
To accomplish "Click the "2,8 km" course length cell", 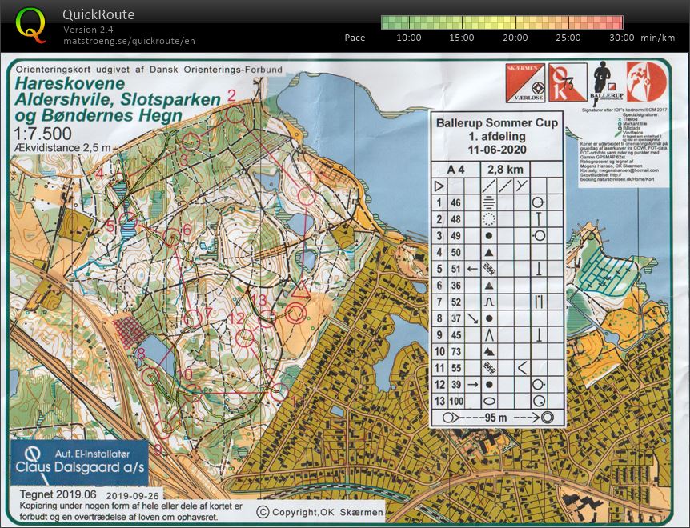I will click(505, 170).
